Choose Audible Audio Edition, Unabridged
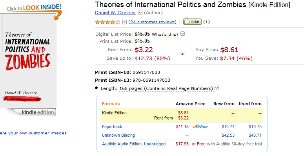304x156 pixels. pyautogui.click(x=134, y=144)
